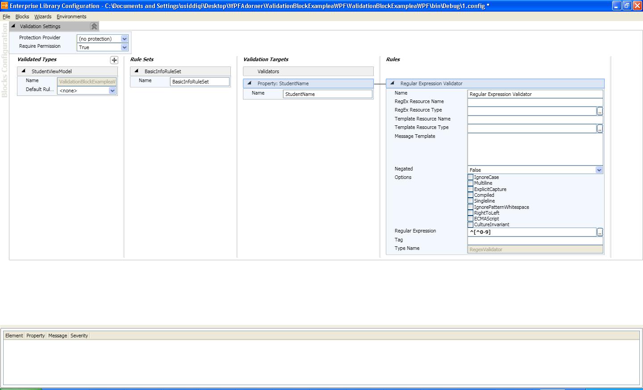Click the Enterprise Library icon in the title bar

[4, 5]
